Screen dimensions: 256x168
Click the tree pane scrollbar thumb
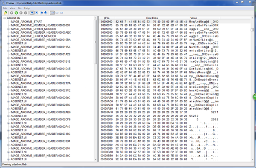(96, 42)
